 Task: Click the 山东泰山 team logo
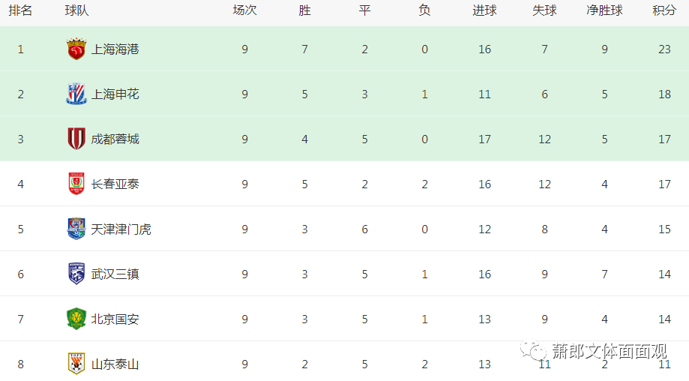tap(76, 364)
